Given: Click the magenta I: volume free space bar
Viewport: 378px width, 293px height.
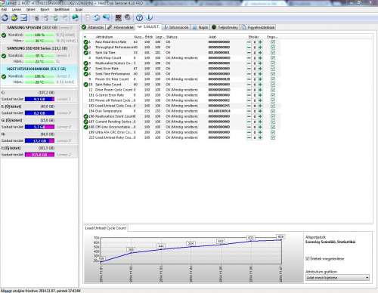Looking at the screenshot, I should 39,155.
